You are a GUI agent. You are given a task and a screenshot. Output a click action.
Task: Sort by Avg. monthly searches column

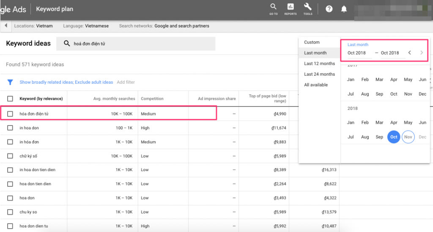point(114,99)
